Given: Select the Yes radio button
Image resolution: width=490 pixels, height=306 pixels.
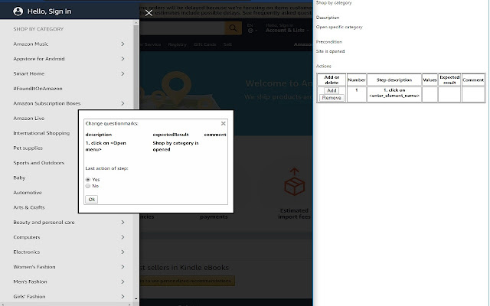Looking at the screenshot, I should coord(88,180).
